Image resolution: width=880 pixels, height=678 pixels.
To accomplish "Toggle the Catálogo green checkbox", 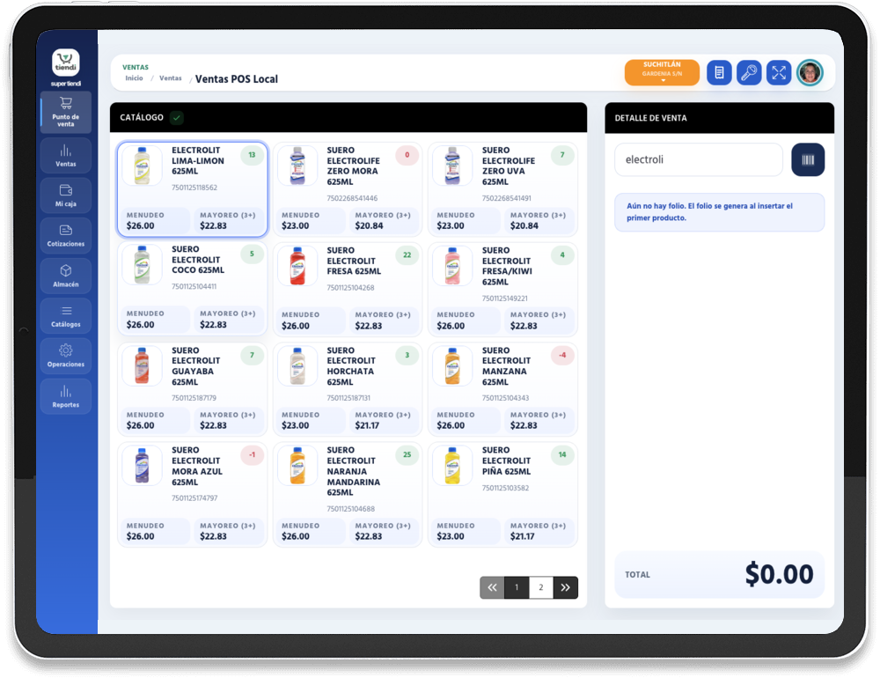I will [177, 117].
